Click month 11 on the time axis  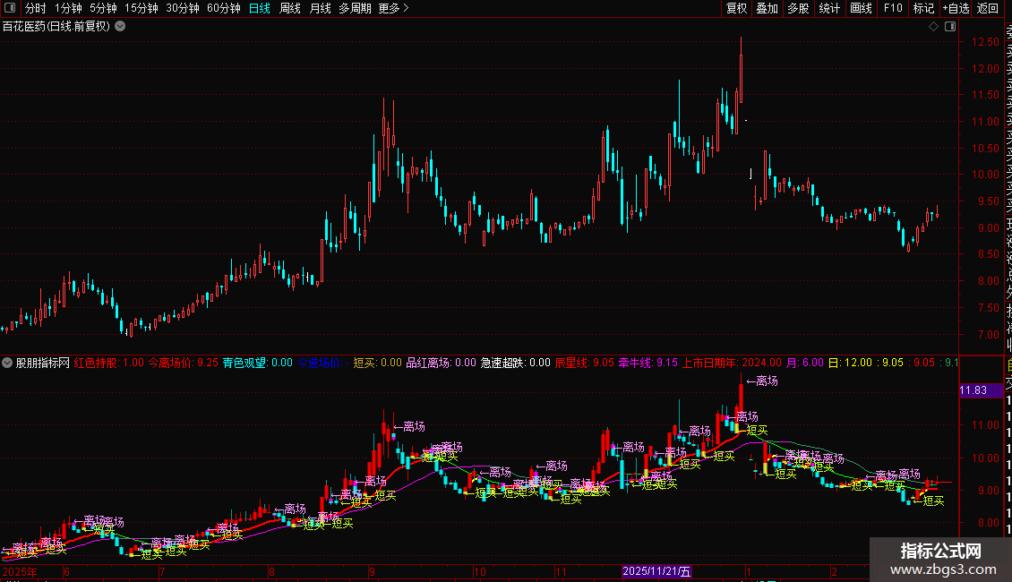pyautogui.click(x=561, y=571)
